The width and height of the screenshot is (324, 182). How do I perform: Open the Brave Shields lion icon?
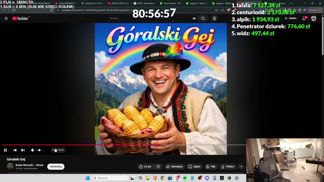(228, 10)
